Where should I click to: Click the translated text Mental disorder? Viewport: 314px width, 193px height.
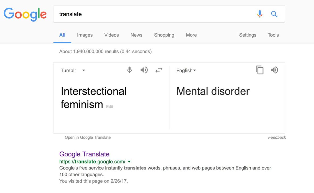click(213, 91)
